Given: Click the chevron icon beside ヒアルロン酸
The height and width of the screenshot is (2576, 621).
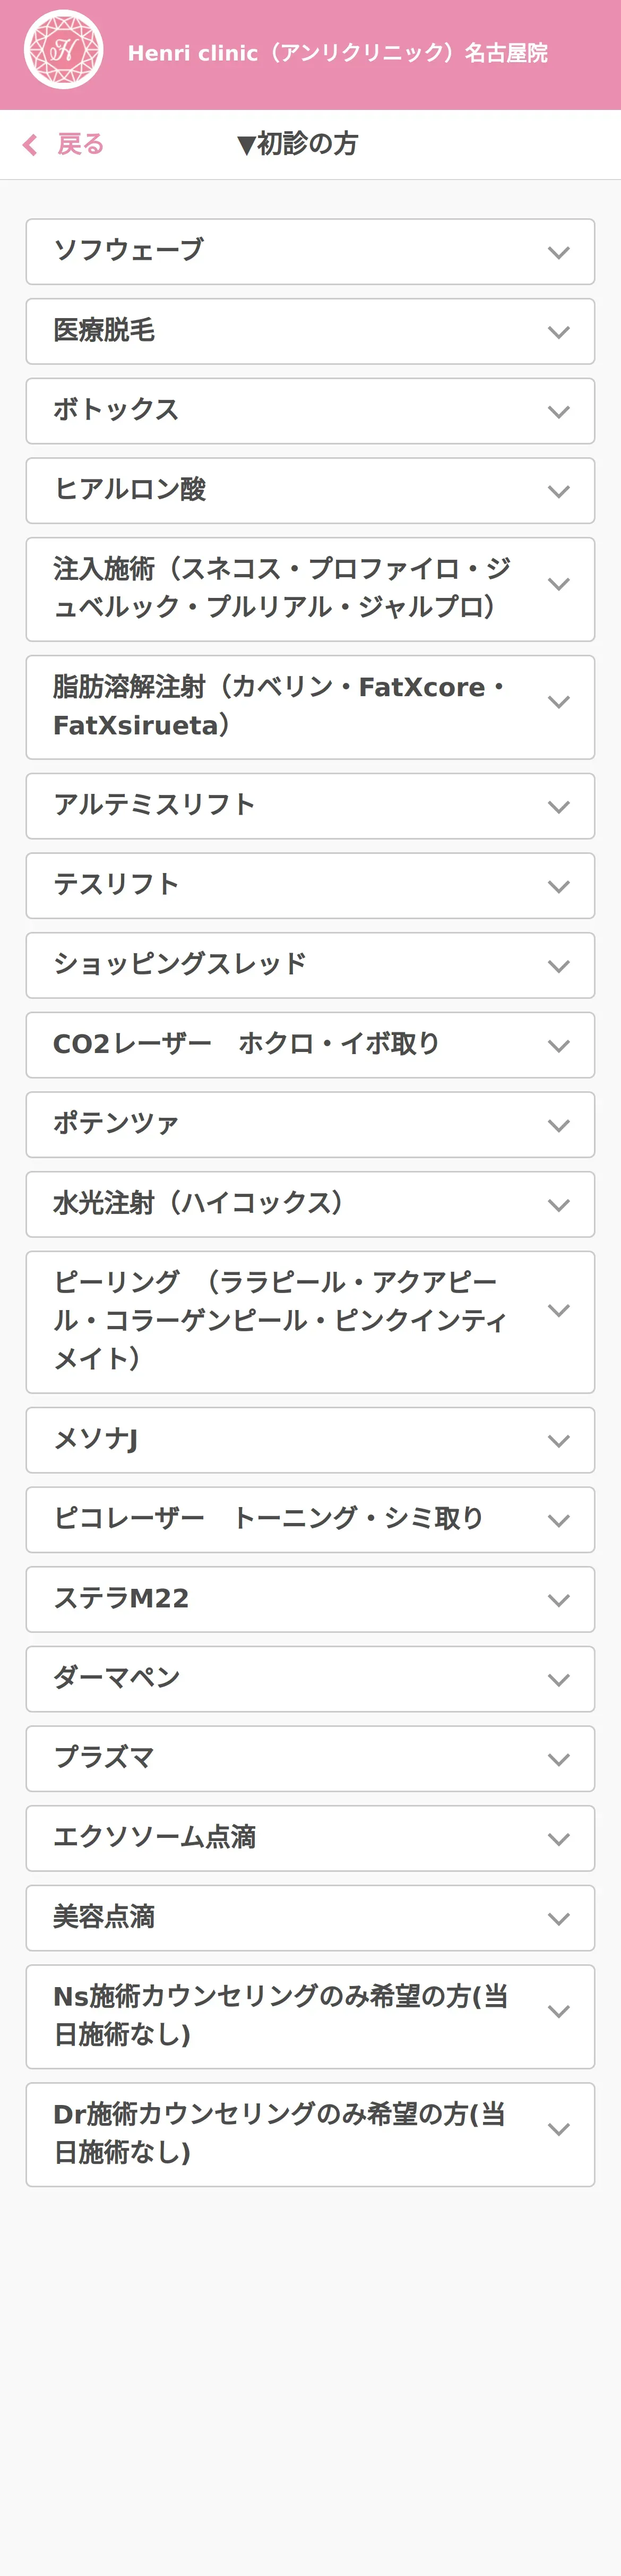Looking at the screenshot, I should coord(559,491).
